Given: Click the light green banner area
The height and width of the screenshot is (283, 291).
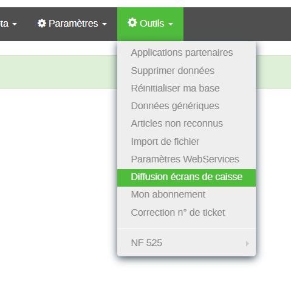Looking at the screenshot, I should click(x=58, y=72).
